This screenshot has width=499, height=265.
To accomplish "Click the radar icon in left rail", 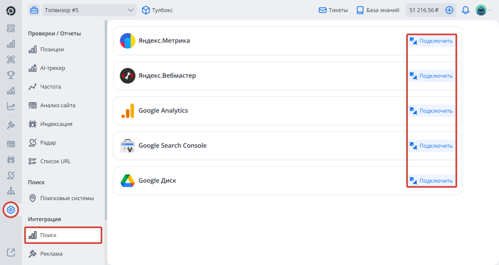I will coord(11,175).
